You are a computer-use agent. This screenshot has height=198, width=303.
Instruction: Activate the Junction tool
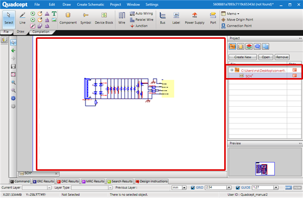[139, 26]
